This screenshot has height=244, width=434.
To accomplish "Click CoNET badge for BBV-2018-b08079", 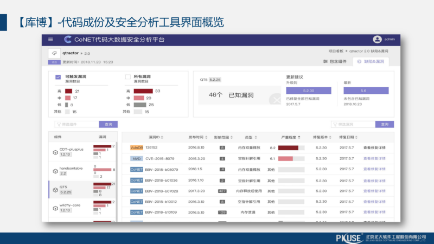I will tap(137, 169).
